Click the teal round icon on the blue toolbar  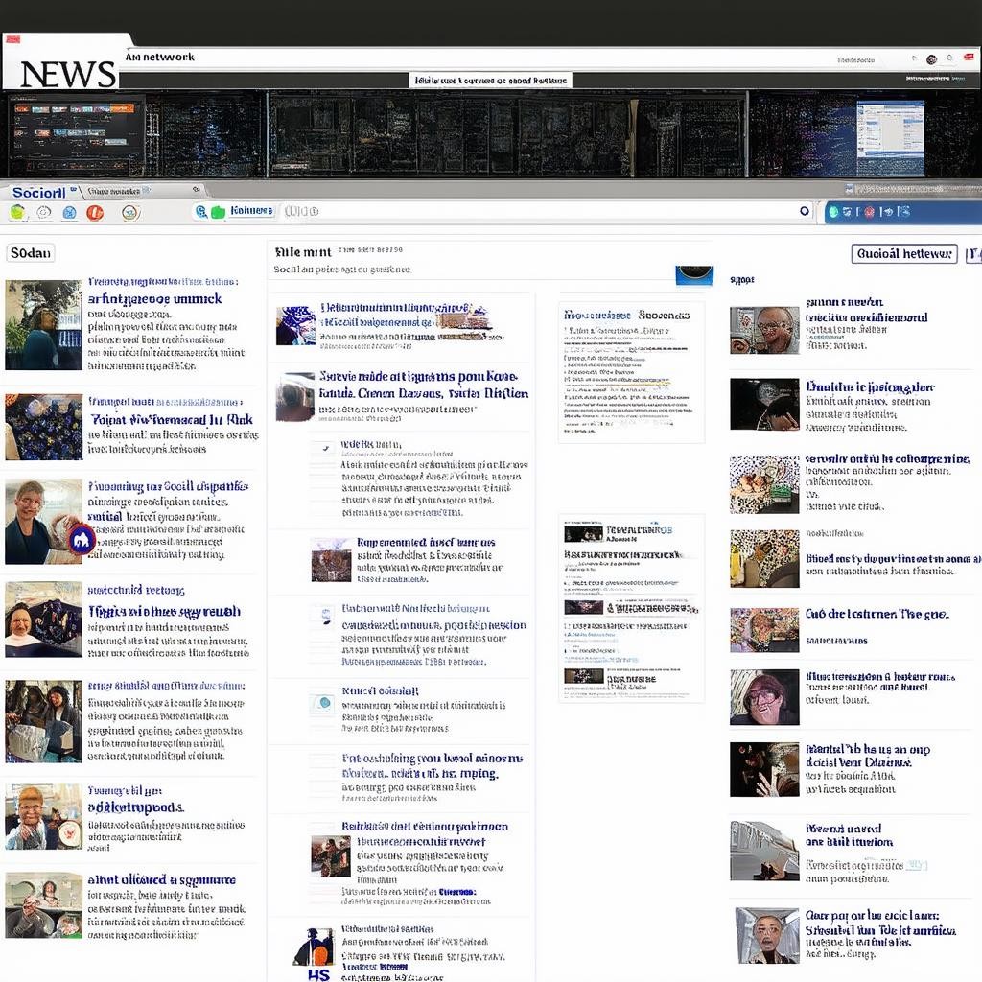pos(833,212)
